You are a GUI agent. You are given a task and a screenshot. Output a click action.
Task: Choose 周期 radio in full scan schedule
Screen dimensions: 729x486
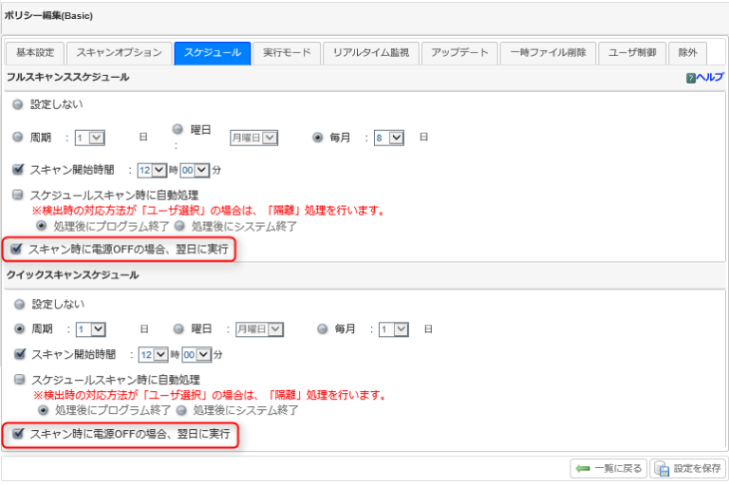click(18, 138)
